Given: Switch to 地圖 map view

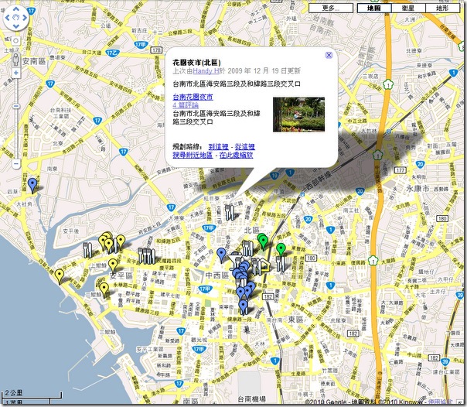Looking at the screenshot, I should pos(374,8).
